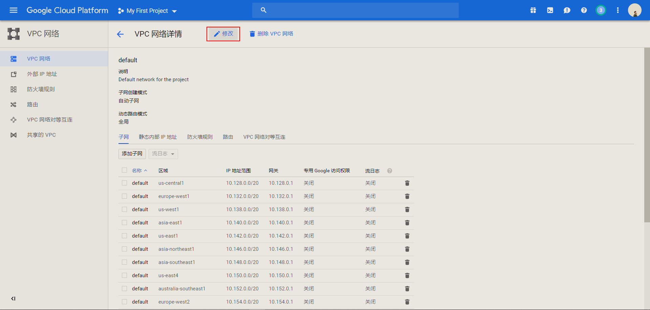Open the help question mark icon
The image size is (650, 310).
(584, 10)
